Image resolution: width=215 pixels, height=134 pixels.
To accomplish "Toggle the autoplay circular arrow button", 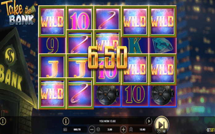I will 149,121.
